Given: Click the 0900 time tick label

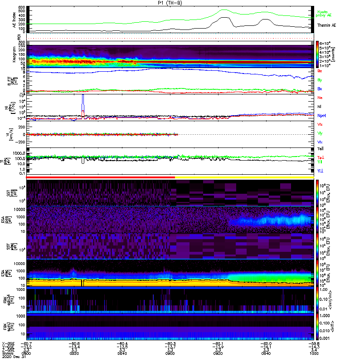Looking at the screenshot, I should click(x=170, y=353).
